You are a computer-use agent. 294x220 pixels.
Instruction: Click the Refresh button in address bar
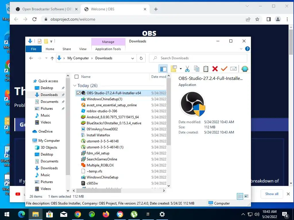pos(141,58)
